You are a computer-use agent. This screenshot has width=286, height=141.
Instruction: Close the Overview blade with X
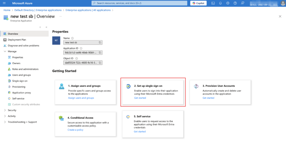[280, 16]
